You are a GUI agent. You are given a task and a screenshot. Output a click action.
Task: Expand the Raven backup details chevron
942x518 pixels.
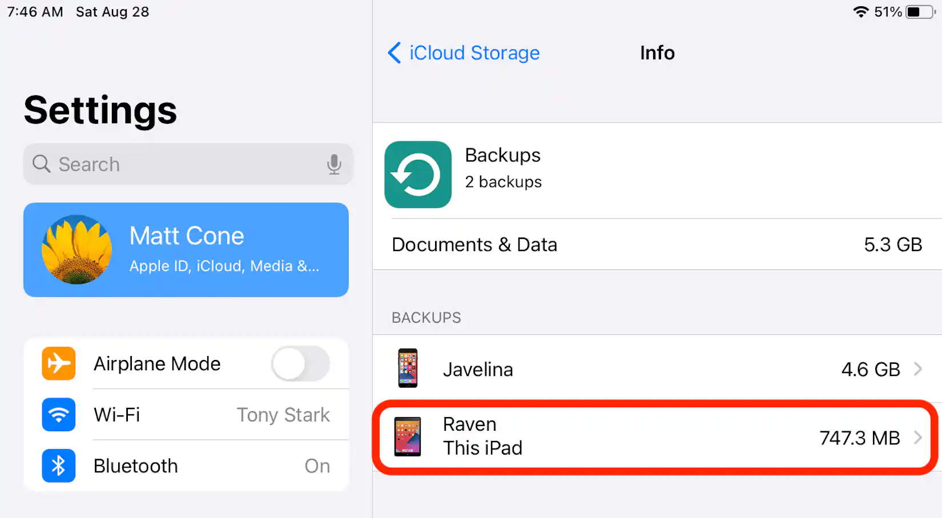(x=919, y=438)
